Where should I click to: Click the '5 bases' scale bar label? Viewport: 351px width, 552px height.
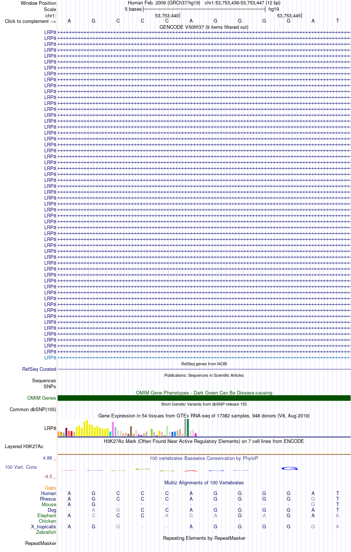pos(133,9)
